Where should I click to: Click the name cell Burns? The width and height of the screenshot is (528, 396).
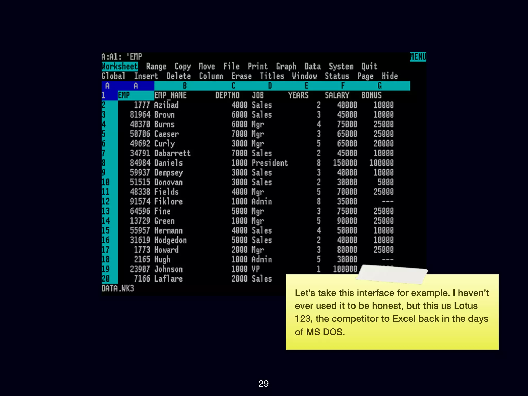(164, 124)
